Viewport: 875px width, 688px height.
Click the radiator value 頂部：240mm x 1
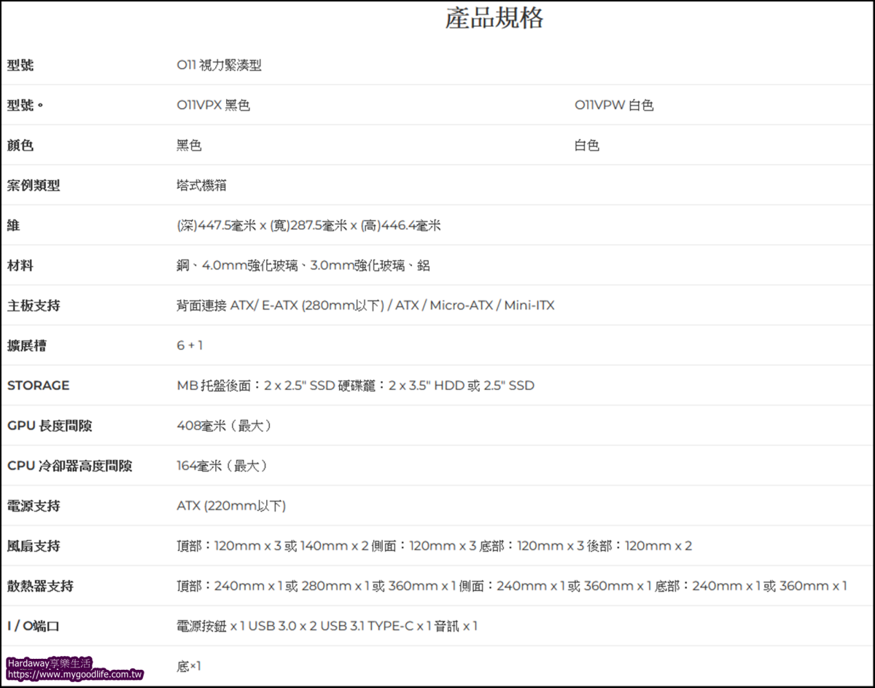tap(512, 586)
